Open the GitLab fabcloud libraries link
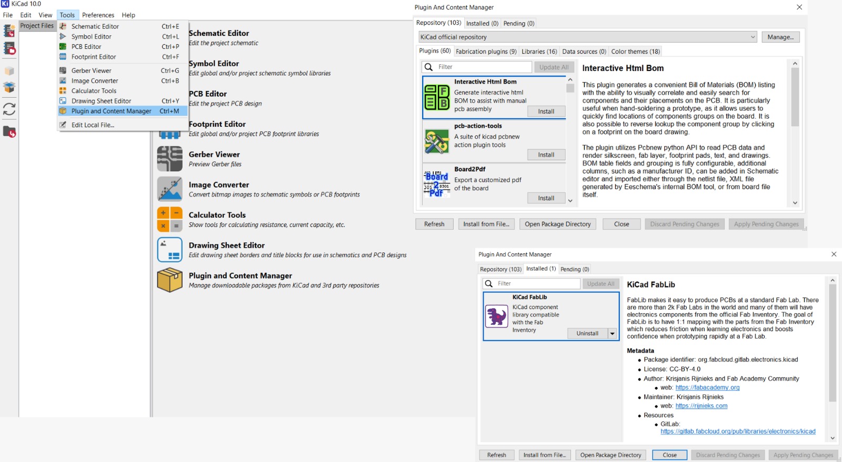Screen dimensions: 842x462 point(738,432)
